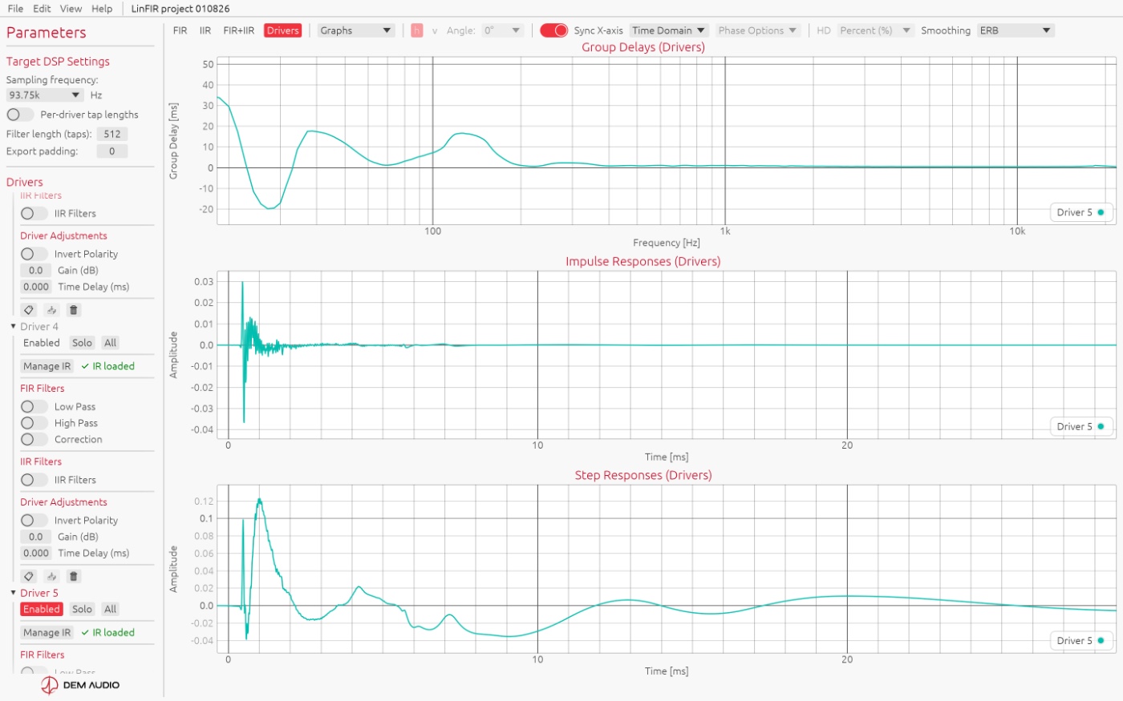1123x701 pixels.
Task: Toggle the Sync X-axis switch off
Action: click(x=553, y=30)
